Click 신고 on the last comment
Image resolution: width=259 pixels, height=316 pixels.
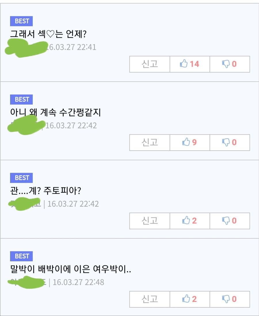(150, 299)
